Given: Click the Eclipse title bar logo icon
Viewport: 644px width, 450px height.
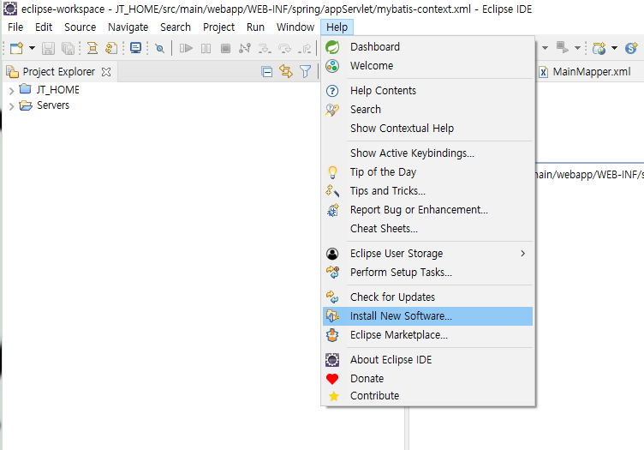Looking at the screenshot, I should coord(10,9).
